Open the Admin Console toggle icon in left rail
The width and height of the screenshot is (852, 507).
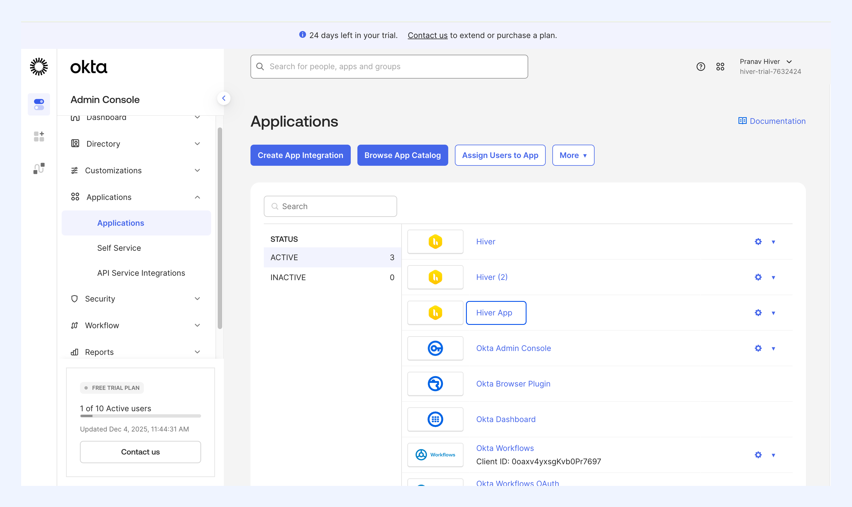click(39, 105)
